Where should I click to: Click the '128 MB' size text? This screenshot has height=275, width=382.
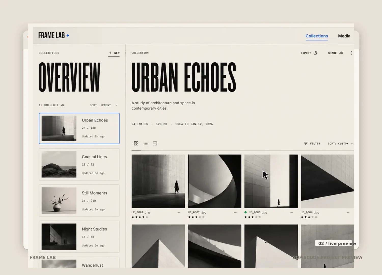click(x=161, y=124)
